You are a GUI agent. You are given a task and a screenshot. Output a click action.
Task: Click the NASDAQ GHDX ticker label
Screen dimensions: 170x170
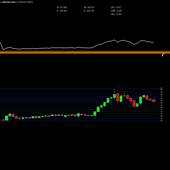[25, 2]
